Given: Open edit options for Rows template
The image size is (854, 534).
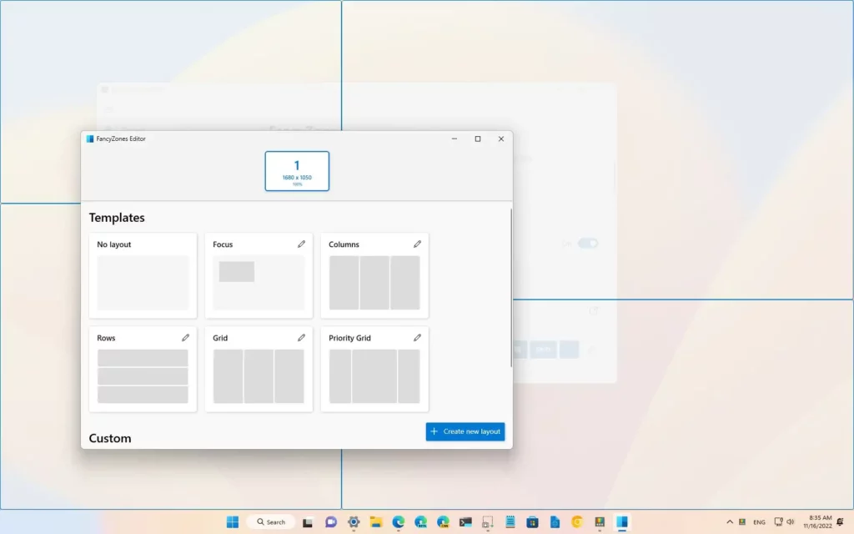Looking at the screenshot, I should (185, 338).
